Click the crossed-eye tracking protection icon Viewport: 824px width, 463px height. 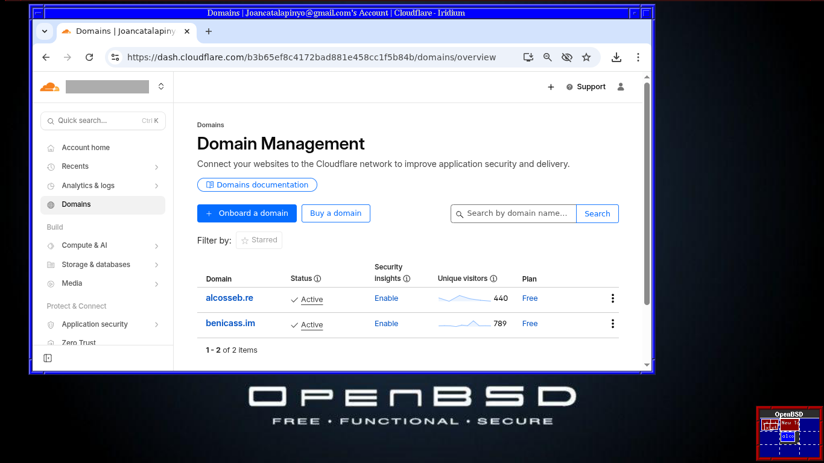click(x=566, y=57)
